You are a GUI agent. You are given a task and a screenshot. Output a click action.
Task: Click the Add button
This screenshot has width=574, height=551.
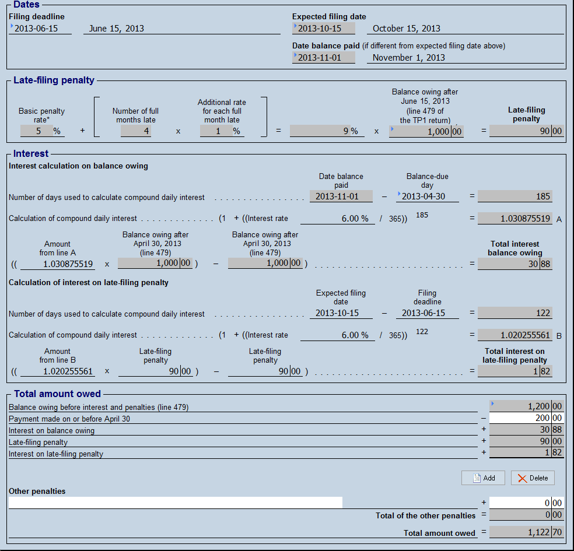click(x=483, y=478)
